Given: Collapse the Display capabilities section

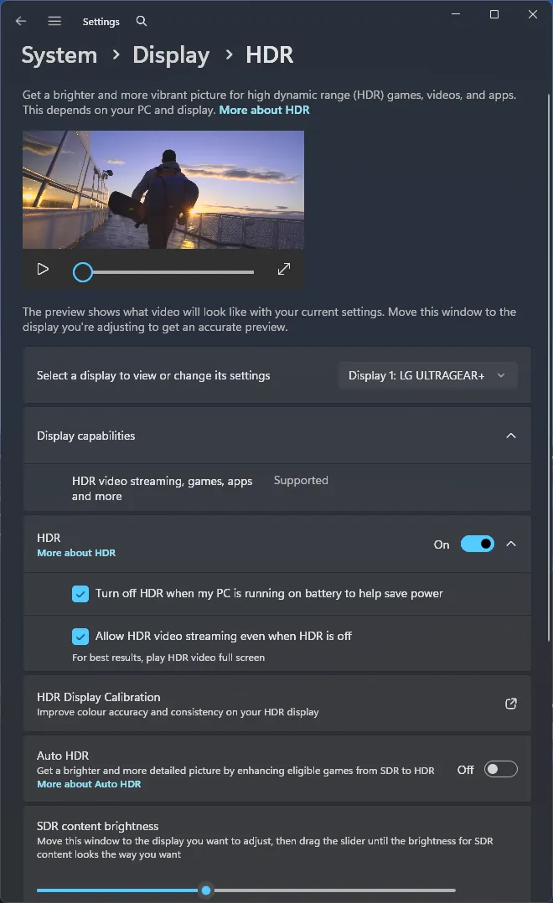Looking at the screenshot, I should click(510, 436).
